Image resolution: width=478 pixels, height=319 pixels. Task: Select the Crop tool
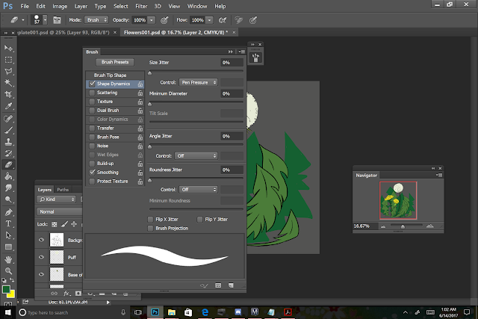(8, 95)
